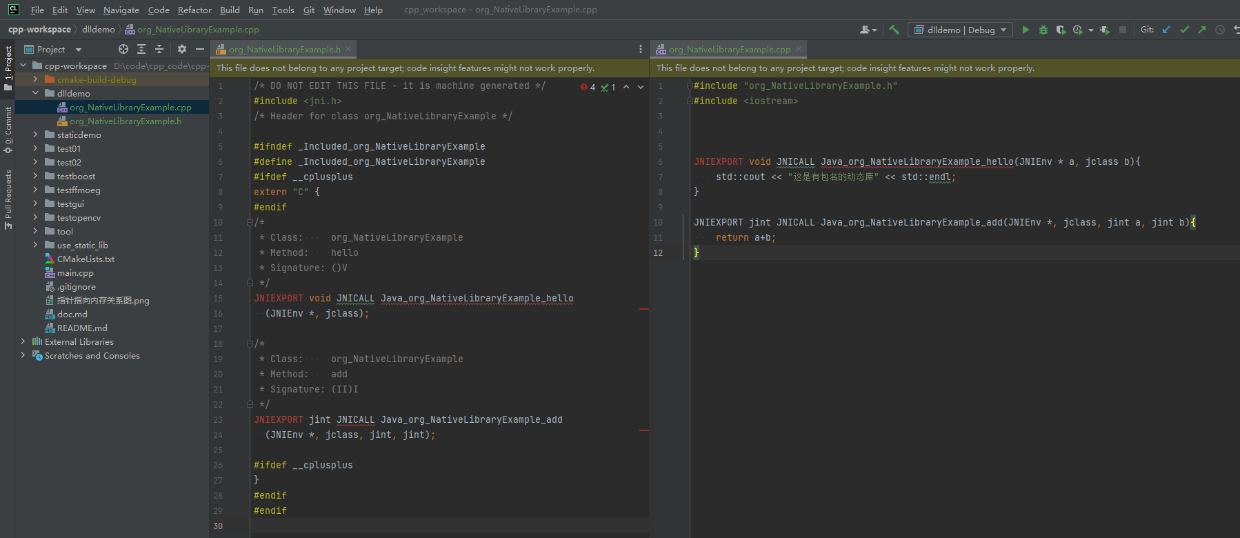Toggle the 1: Project tool window

8,67
